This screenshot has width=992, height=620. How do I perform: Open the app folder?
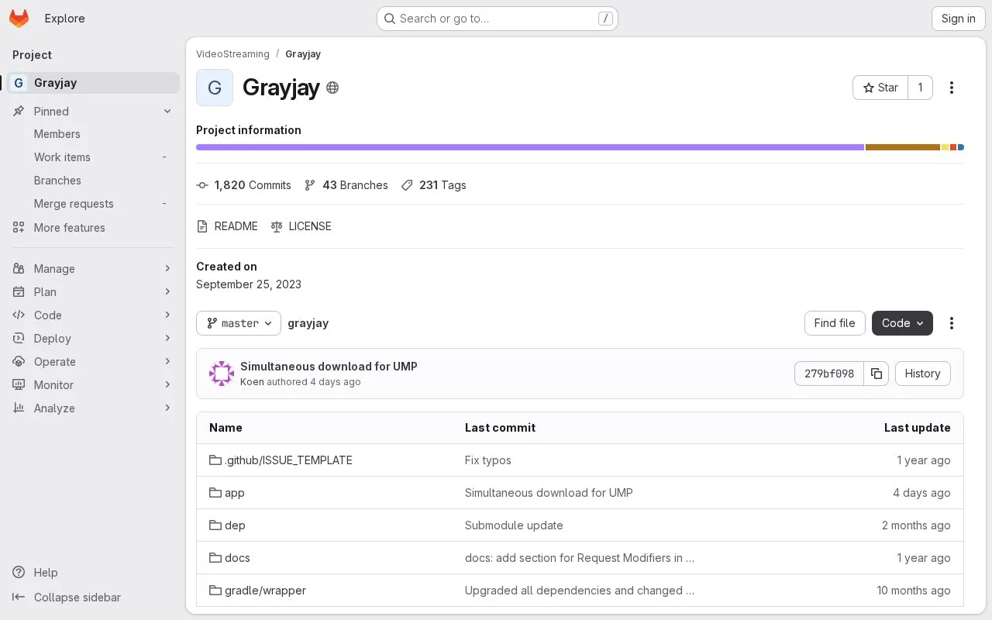click(x=227, y=493)
